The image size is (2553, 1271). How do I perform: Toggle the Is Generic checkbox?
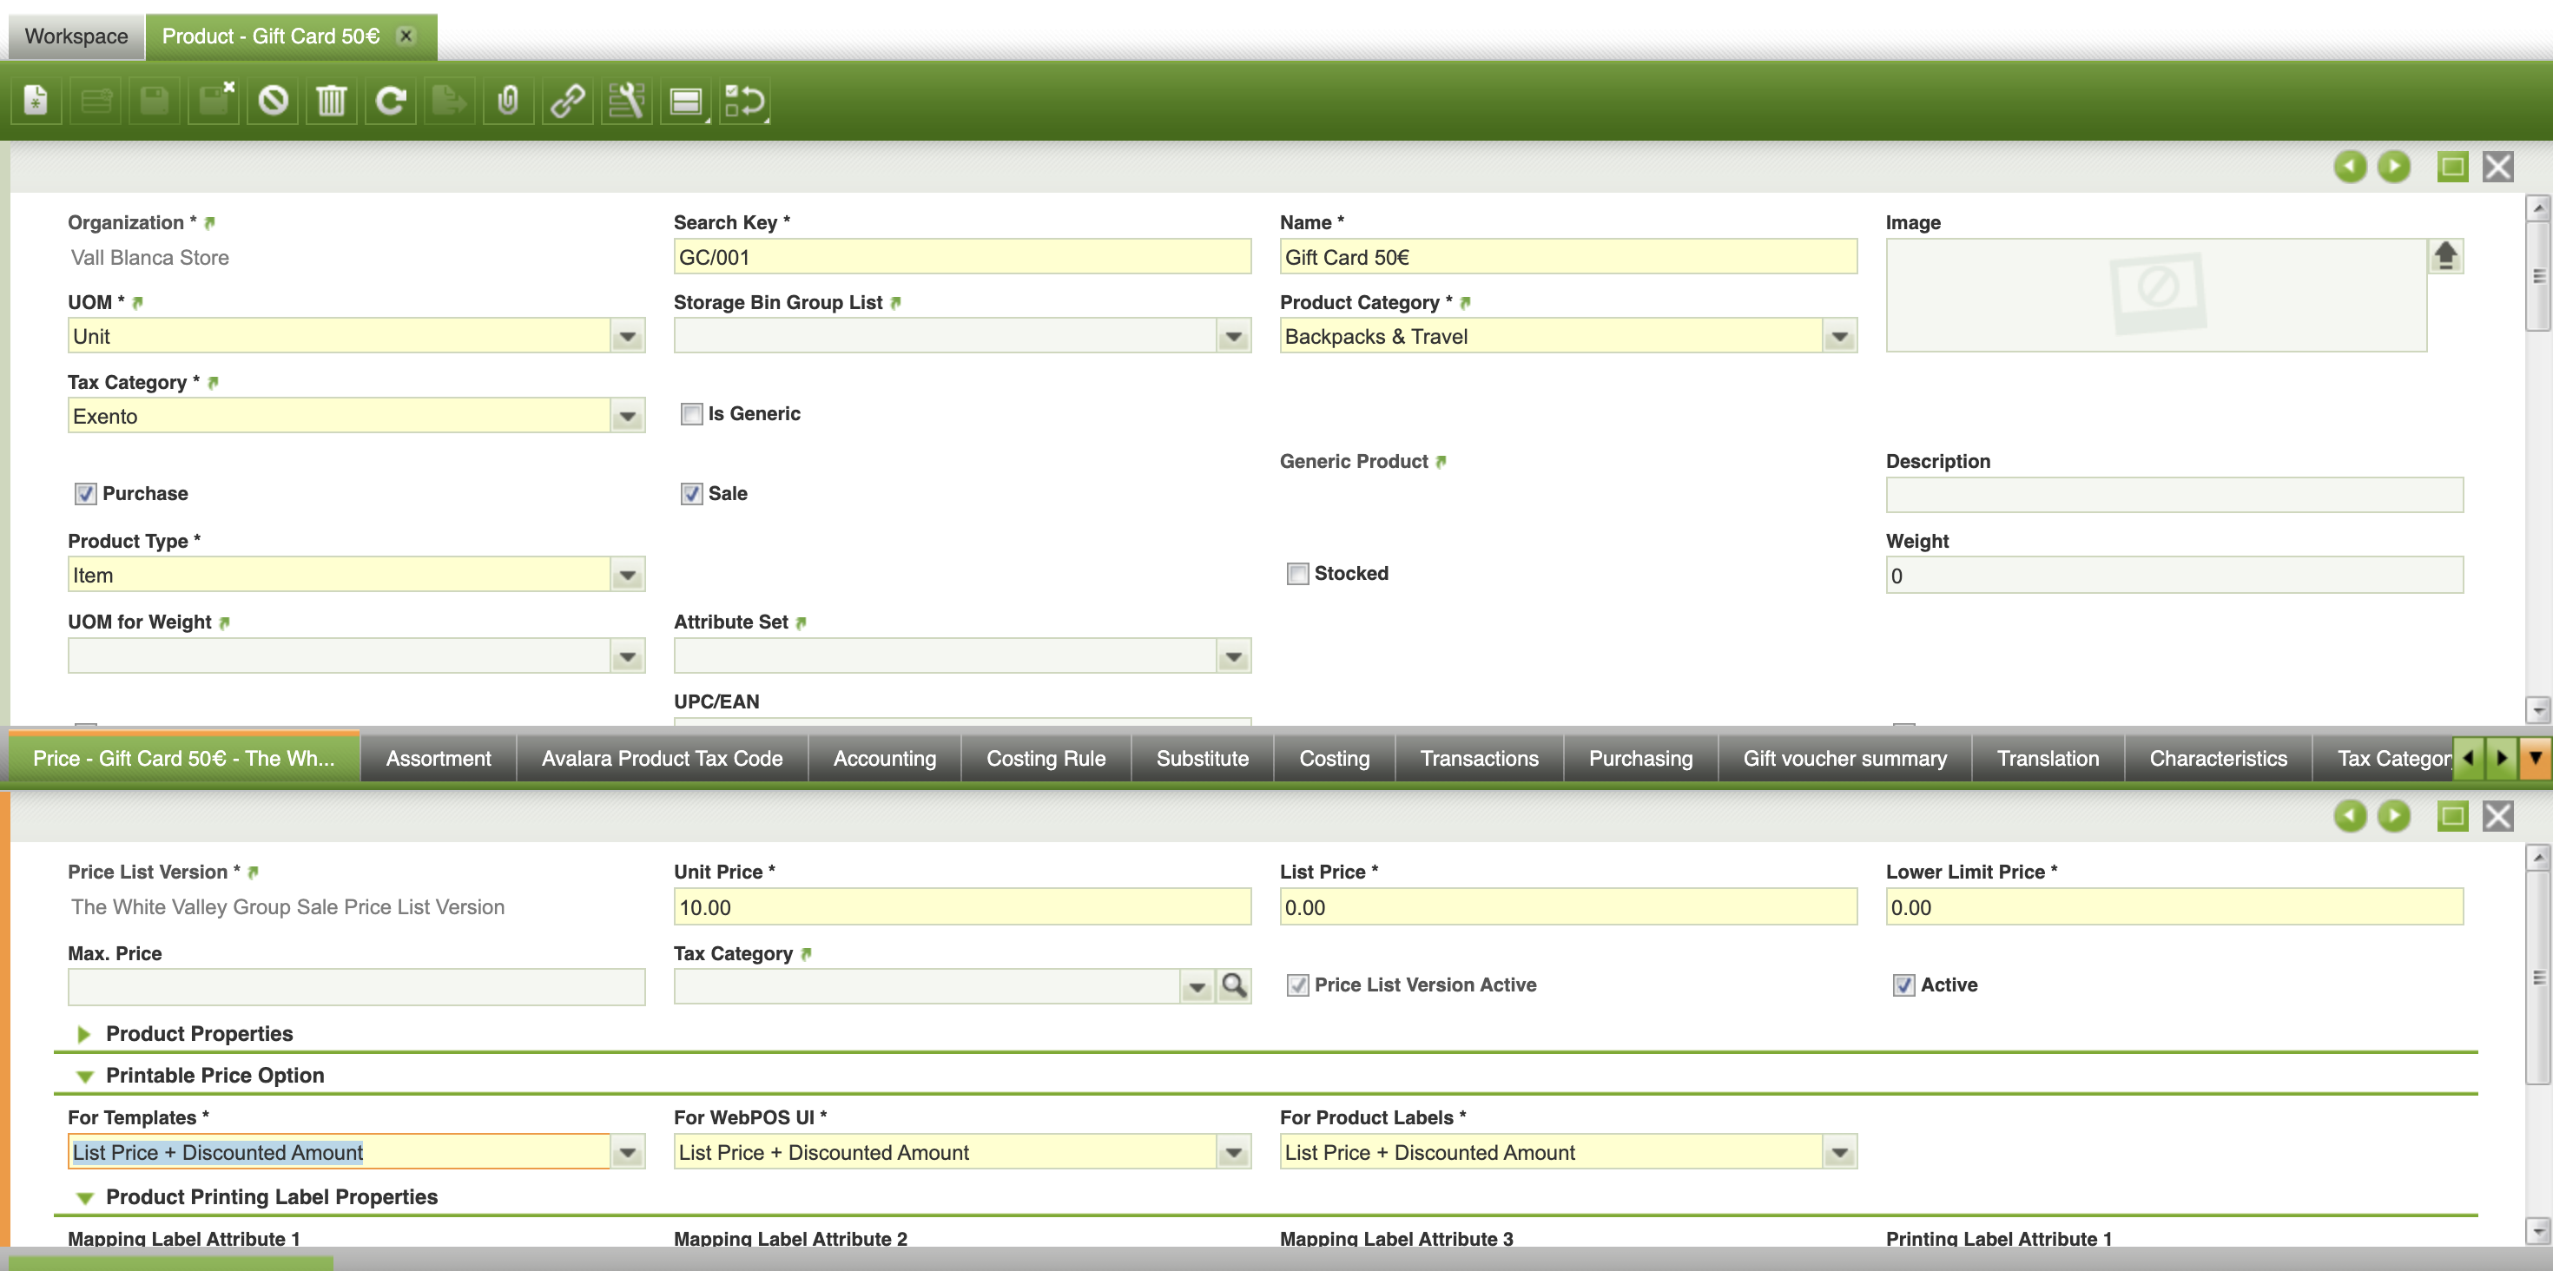pos(692,414)
